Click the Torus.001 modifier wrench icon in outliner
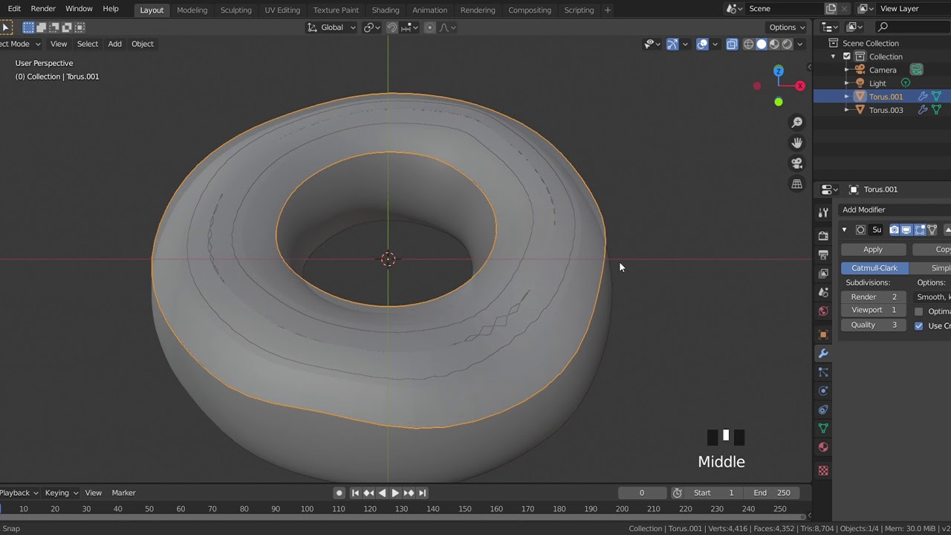This screenshot has width=951, height=535. (x=923, y=97)
